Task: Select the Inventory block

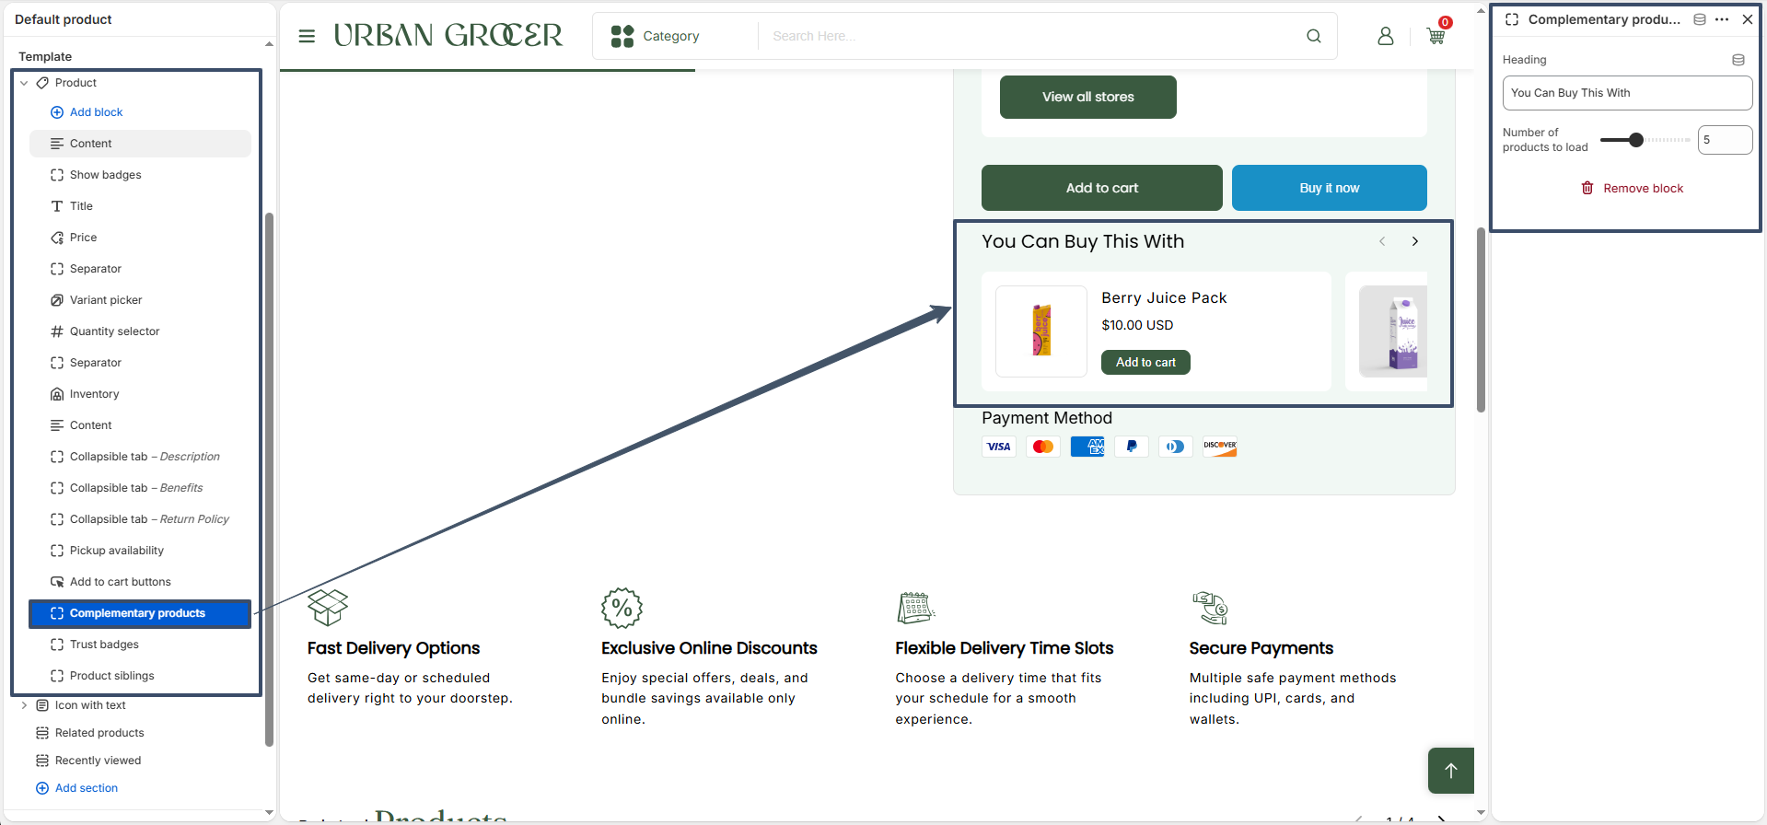Action: (140, 394)
